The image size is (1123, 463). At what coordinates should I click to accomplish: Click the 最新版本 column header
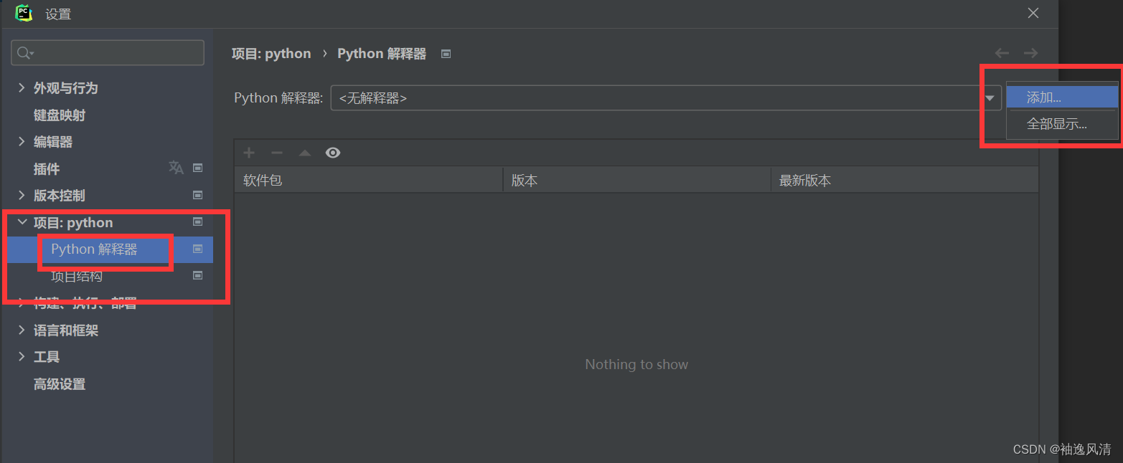[x=905, y=181]
